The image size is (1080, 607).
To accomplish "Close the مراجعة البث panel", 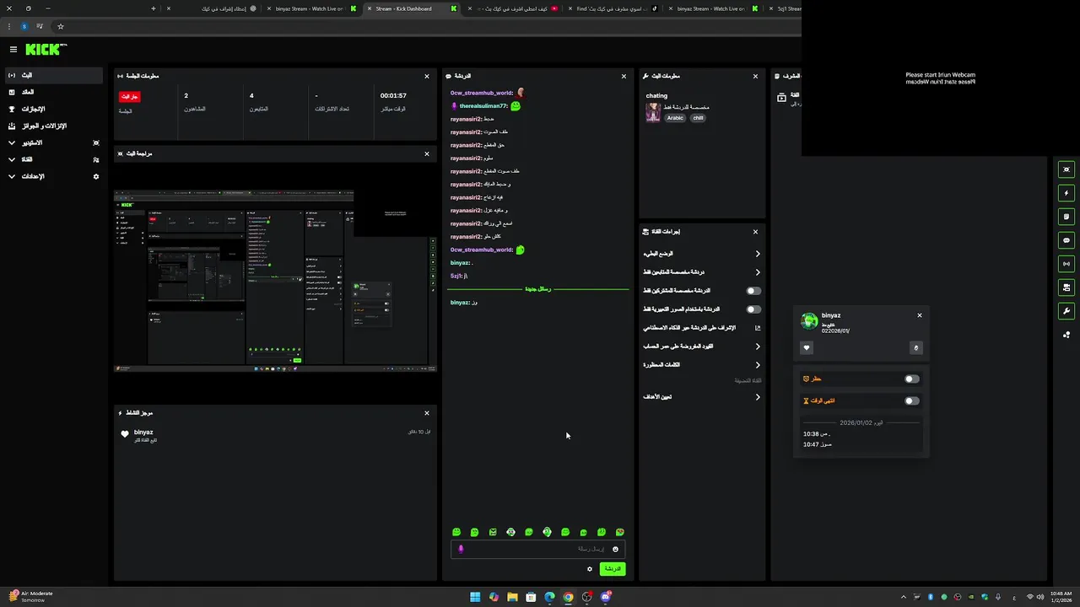I will [x=427, y=153].
